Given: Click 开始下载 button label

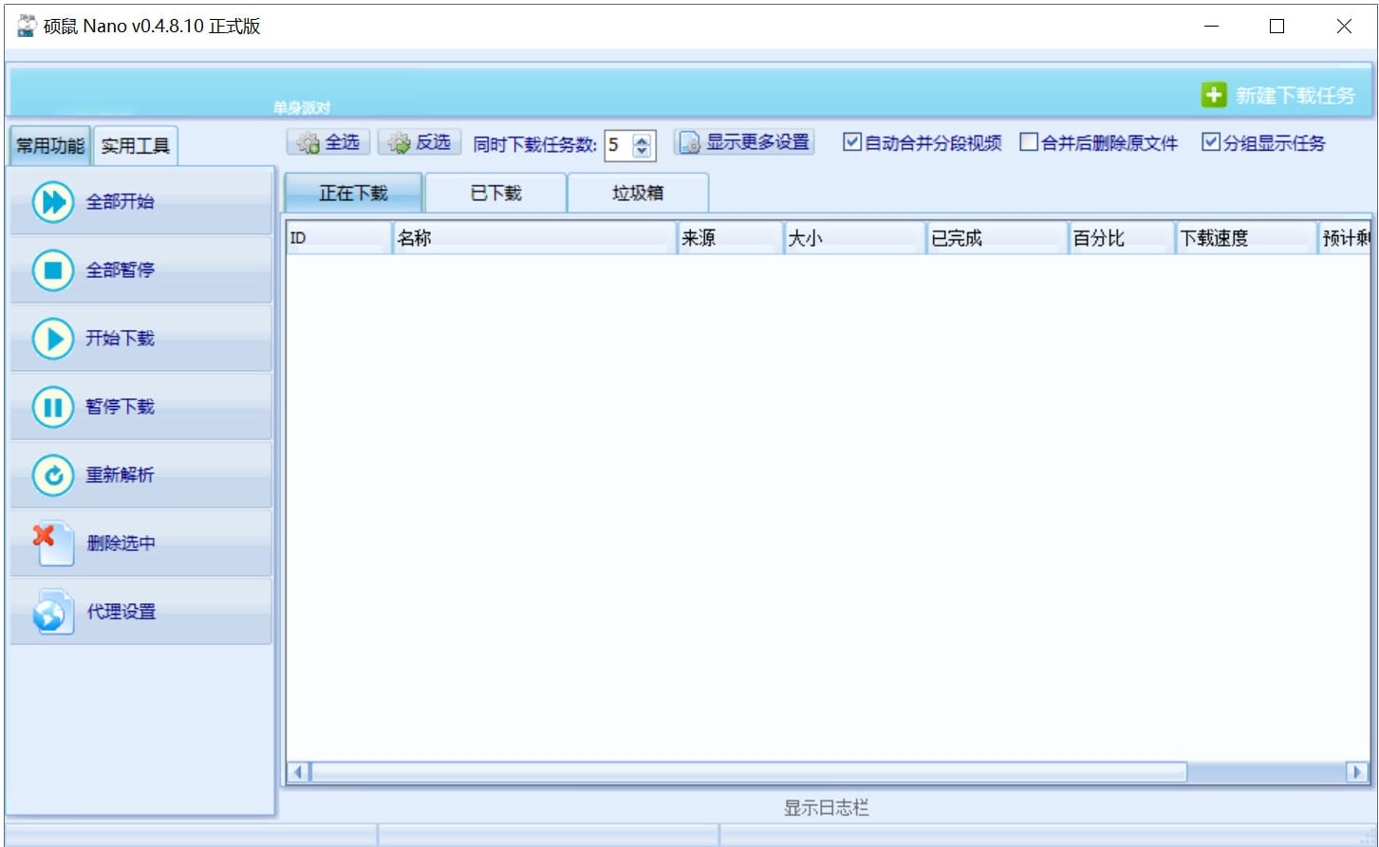Looking at the screenshot, I should click(120, 338).
